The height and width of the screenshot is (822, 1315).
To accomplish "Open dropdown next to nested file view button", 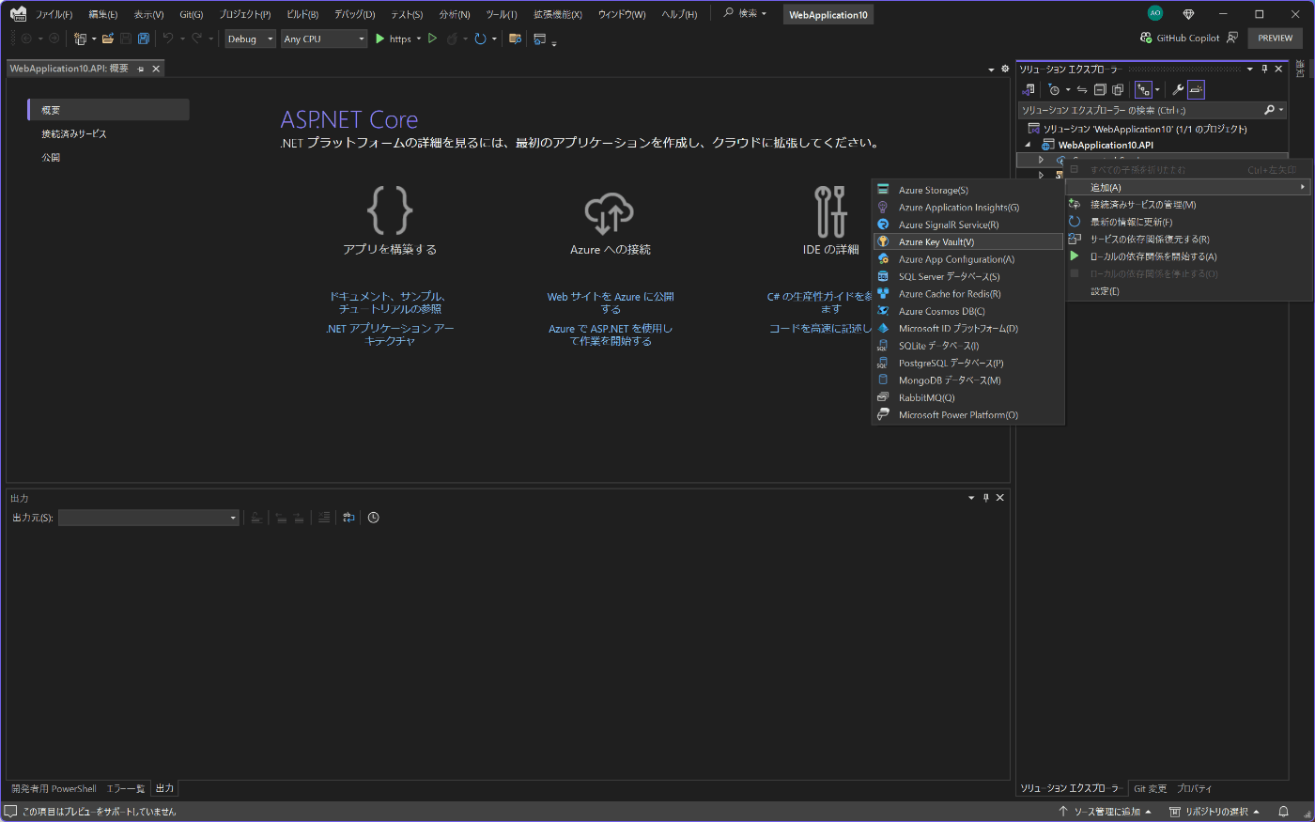I will [x=1157, y=89].
